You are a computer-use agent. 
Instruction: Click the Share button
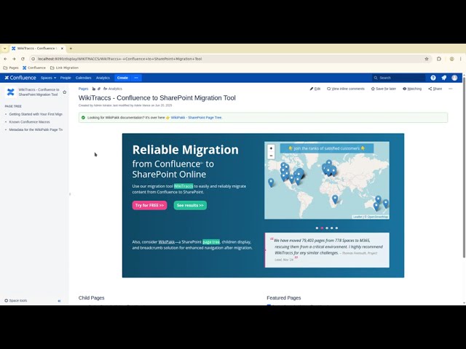click(435, 89)
